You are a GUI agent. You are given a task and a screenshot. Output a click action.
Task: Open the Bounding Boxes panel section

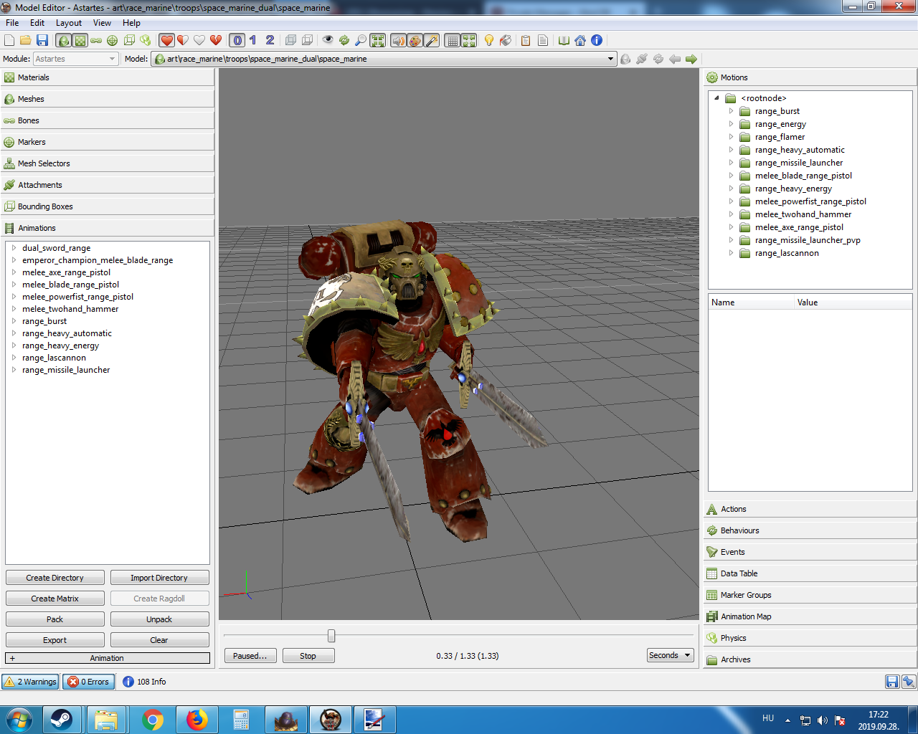[108, 206]
